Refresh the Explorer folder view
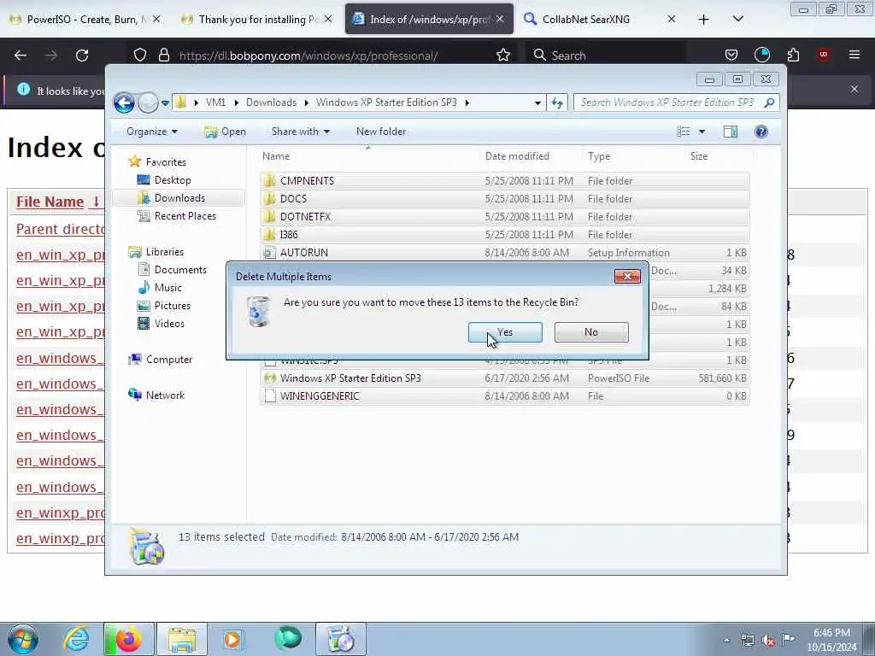Viewport: 875px width, 656px height. [x=557, y=102]
